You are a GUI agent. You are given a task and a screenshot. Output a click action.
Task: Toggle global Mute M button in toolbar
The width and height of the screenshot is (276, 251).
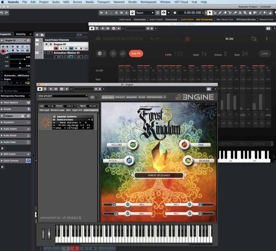[101, 13]
